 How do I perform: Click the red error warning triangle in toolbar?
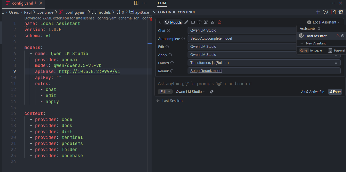pos(220,22)
